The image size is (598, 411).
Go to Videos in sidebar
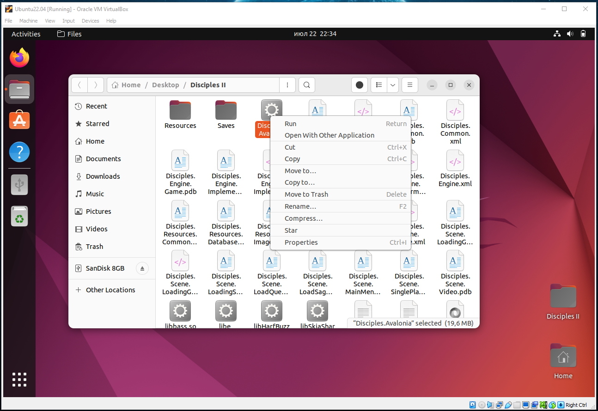tap(112, 229)
